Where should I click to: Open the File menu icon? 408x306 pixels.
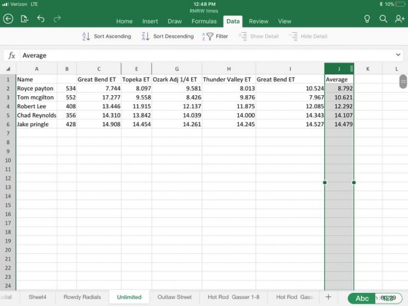(24, 19)
